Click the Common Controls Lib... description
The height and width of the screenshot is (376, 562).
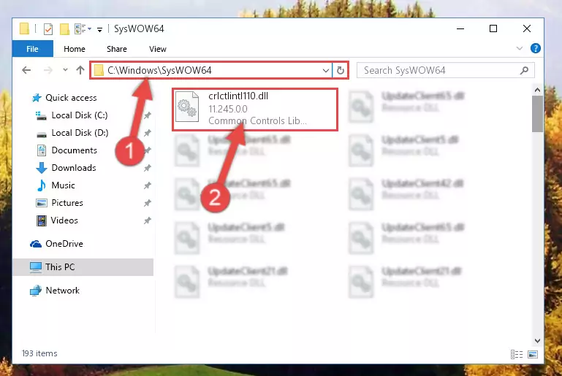[x=257, y=121]
